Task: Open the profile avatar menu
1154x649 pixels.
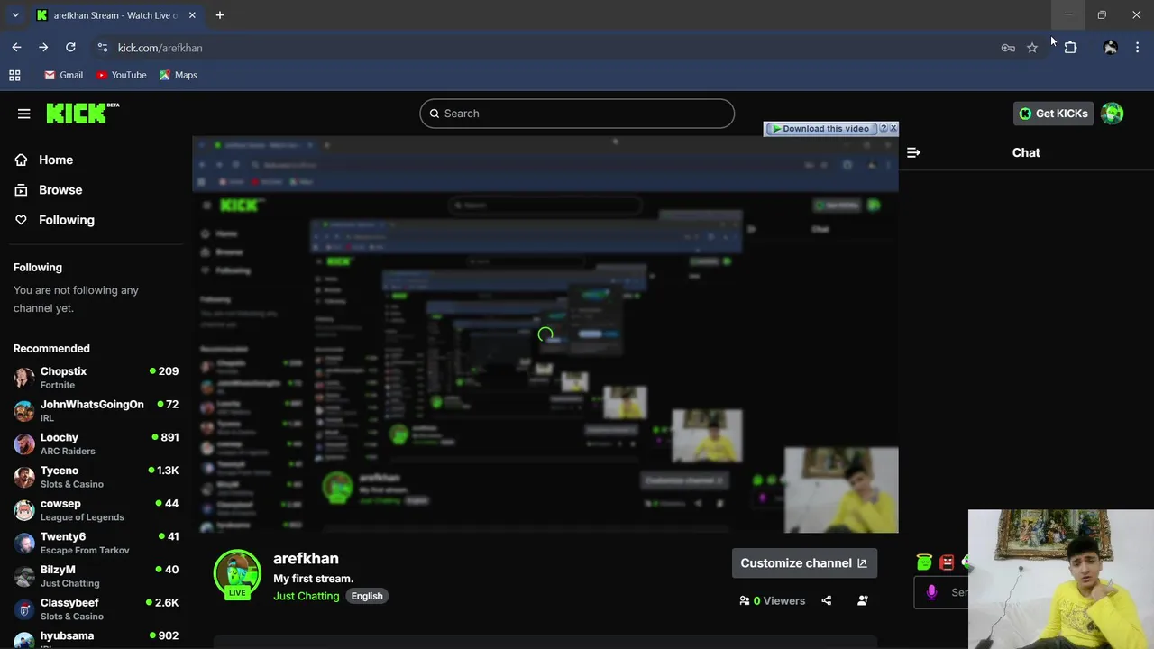Action: pos(1113,114)
